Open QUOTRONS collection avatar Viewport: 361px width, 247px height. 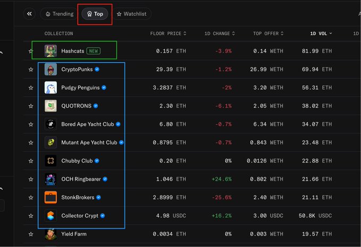point(50,106)
